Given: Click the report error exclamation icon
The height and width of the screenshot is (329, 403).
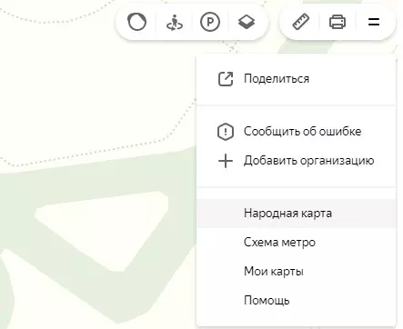Looking at the screenshot, I should [x=226, y=132].
